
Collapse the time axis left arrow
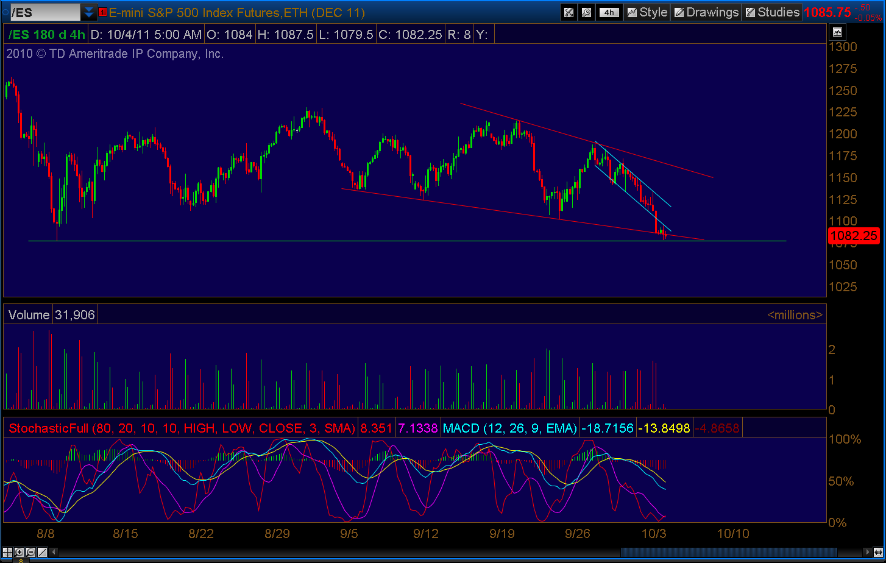click(x=54, y=553)
